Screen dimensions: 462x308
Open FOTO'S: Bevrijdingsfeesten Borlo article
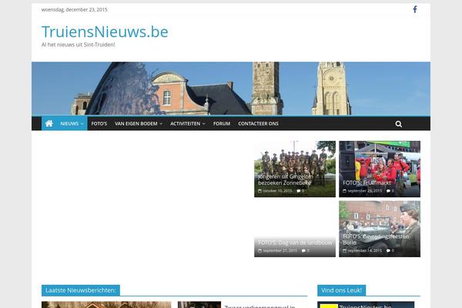coord(376,239)
